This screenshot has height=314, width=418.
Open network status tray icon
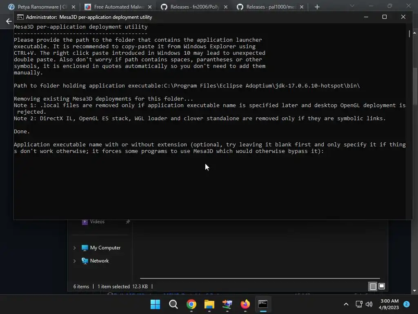(x=359, y=304)
